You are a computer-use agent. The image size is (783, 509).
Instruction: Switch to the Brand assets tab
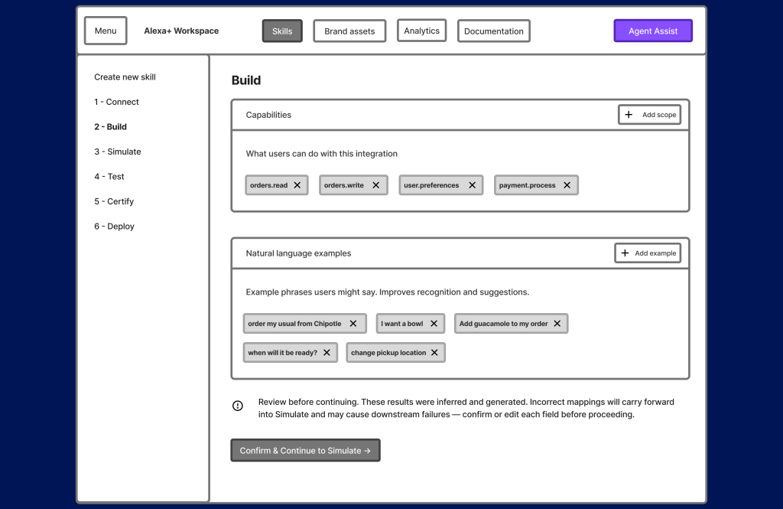click(x=349, y=31)
